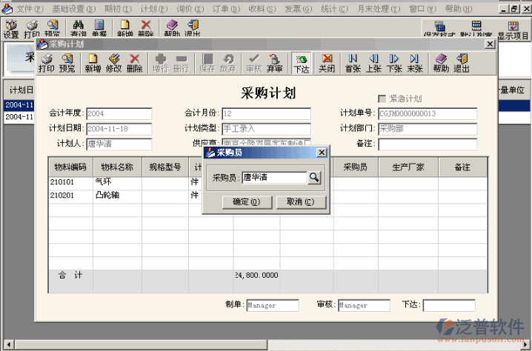Jump to last record with 末张 icon

pyautogui.click(x=415, y=63)
